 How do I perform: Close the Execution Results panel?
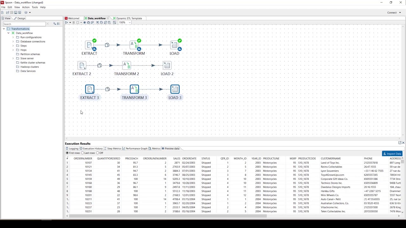tap(403, 143)
